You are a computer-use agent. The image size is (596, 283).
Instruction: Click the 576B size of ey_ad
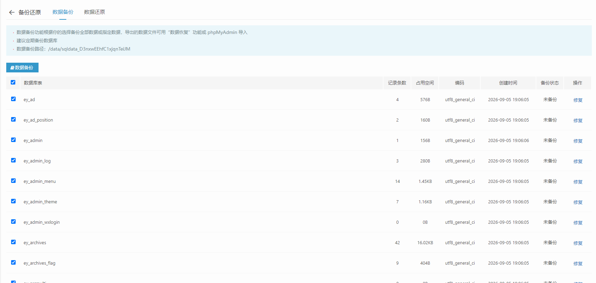point(425,100)
